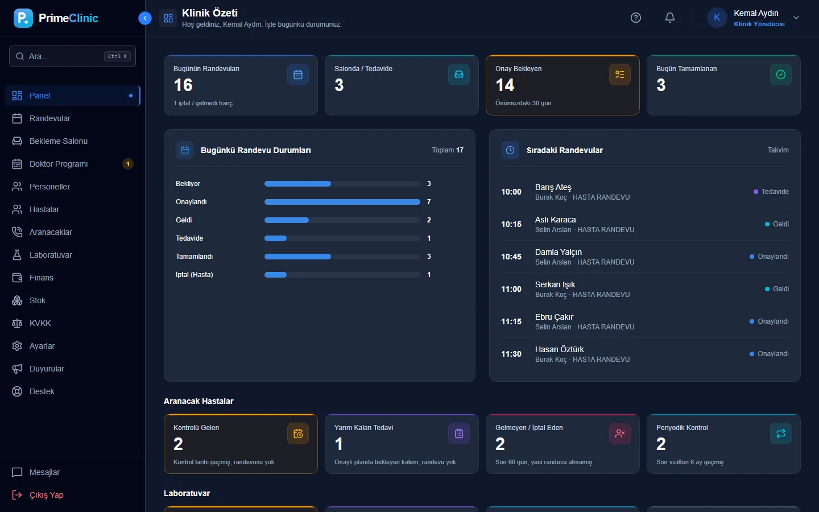
Task: Click the Periyodik Kontrol repeat icon
Action: 781,433
